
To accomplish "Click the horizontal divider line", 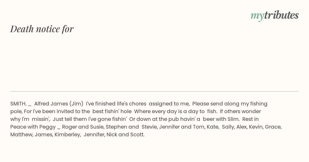I will pyautogui.click(x=154, y=91).
